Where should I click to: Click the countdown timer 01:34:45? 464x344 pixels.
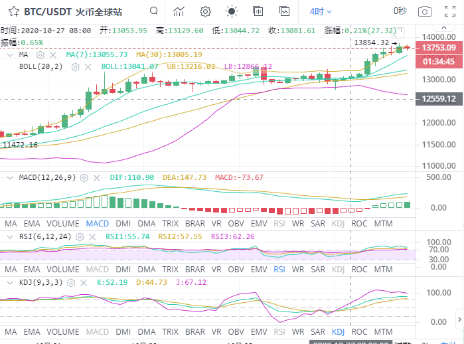[x=439, y=62]
